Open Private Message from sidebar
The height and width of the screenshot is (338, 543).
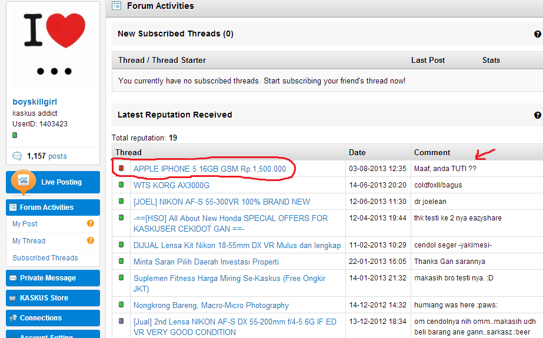[x=52, y=278]
